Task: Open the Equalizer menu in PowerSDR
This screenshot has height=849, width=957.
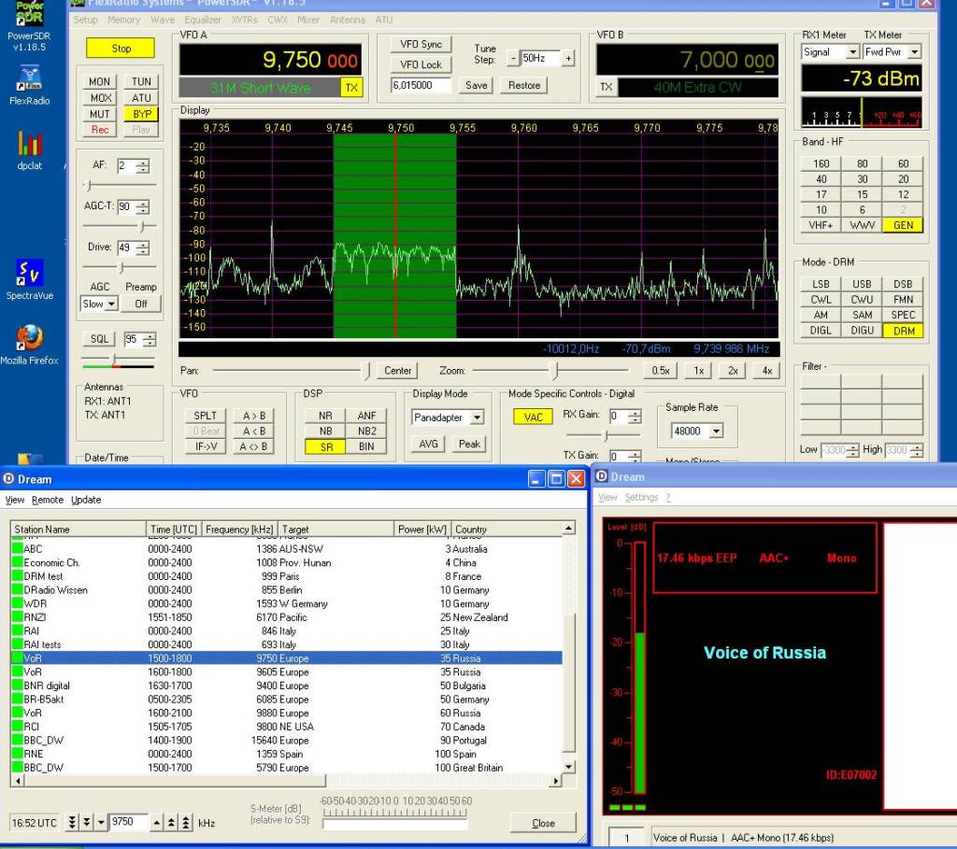Action: [203, 20]
